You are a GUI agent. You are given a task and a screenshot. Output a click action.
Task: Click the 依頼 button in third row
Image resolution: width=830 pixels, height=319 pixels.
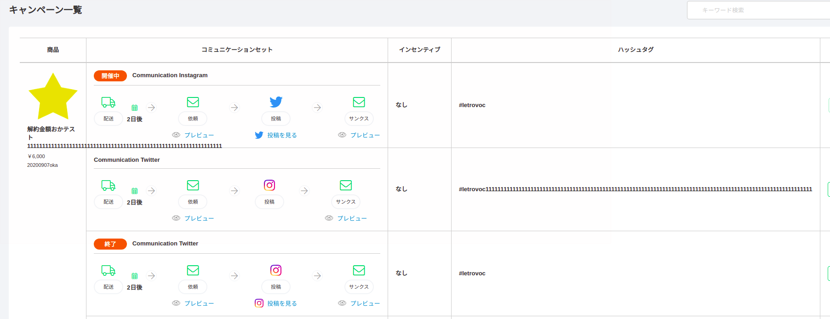pyautogui.click(x=193, y=287)
